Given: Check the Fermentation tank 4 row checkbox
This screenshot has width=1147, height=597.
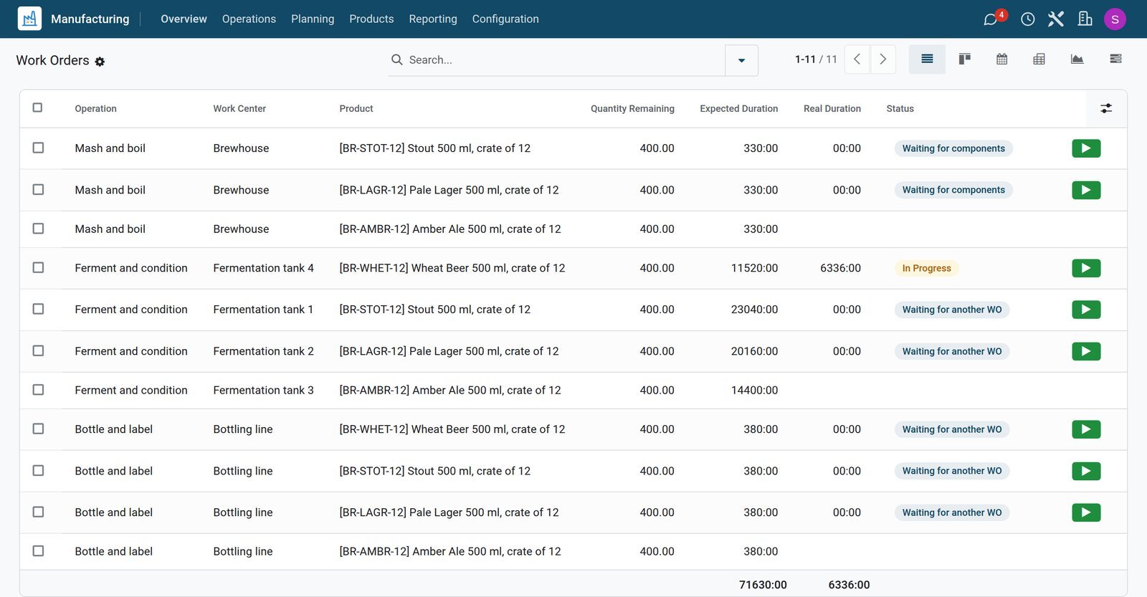Looking at the screenshot, I should [38, 267].
